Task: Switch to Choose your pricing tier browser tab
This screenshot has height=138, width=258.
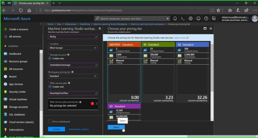Action: (x=31, y=3)
